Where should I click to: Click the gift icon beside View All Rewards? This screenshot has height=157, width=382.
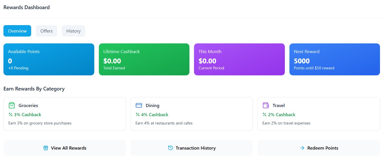46,148
